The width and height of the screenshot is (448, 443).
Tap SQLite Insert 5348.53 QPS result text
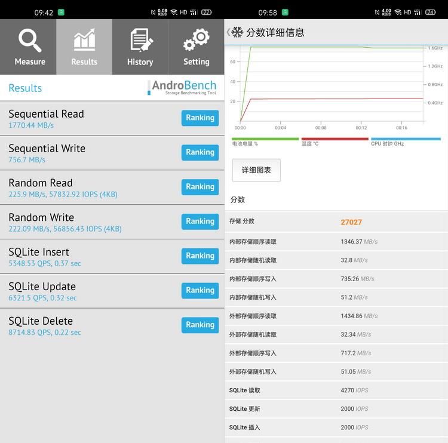pos(45,263)
